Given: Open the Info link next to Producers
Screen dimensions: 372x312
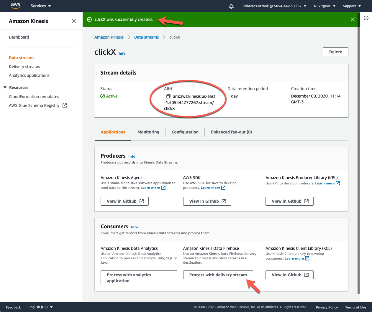Looking at the screenshot, I should pos(132,156).
